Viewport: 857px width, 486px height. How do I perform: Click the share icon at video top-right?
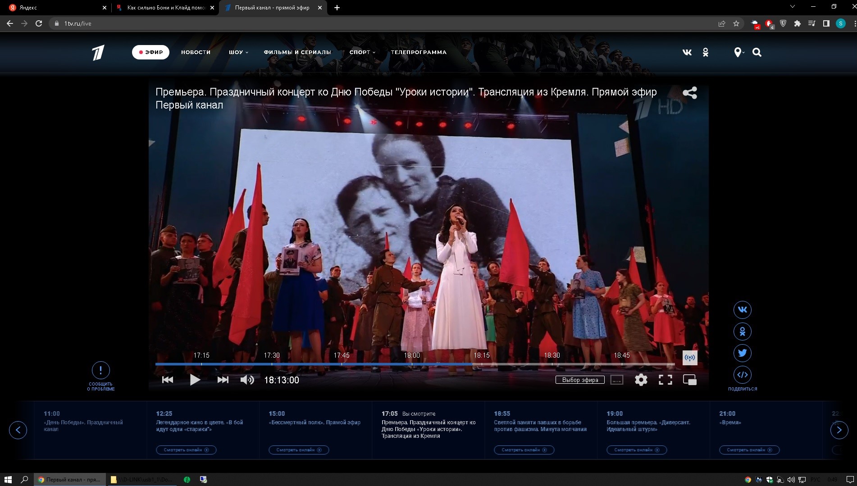point(689,93)
